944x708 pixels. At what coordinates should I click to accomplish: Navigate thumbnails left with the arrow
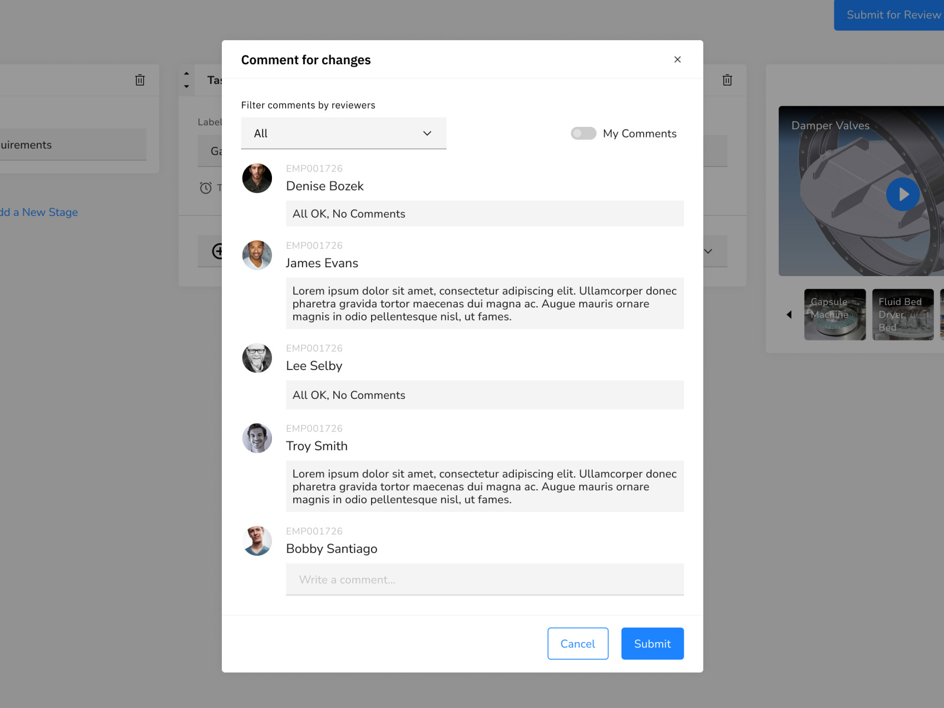(x=789, y=314)
